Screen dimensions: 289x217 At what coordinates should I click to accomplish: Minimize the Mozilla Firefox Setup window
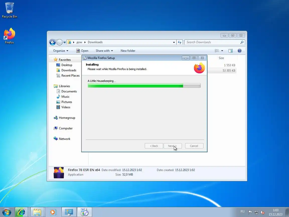186,58
